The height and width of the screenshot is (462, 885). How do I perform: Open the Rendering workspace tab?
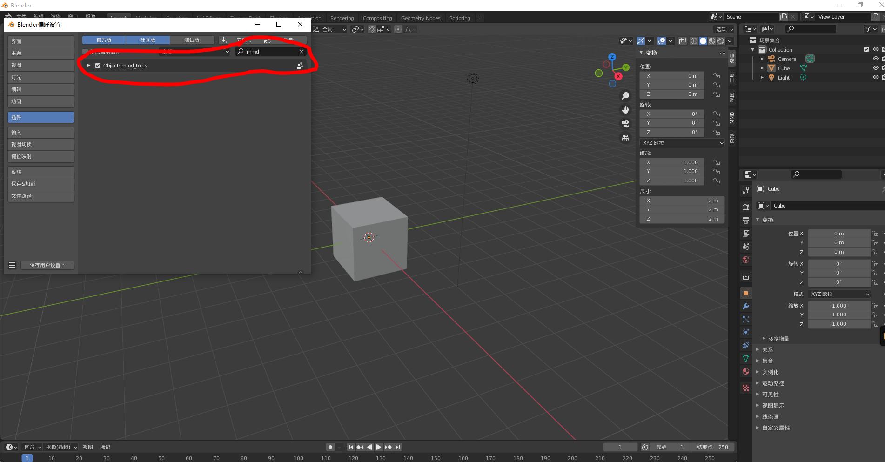coord(342,18)
